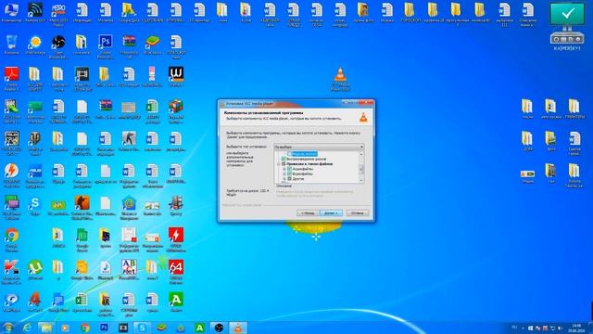Toggle the 'Привязки к типам файлов' checkbox

[284, 164]
